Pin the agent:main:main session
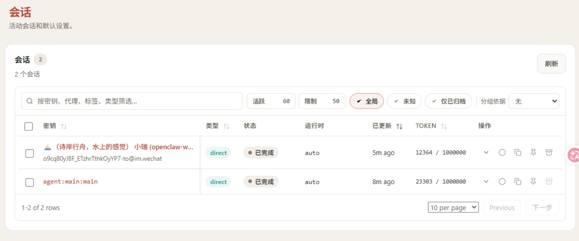Screen dimensions: 579x241 [x=533, y=181]
